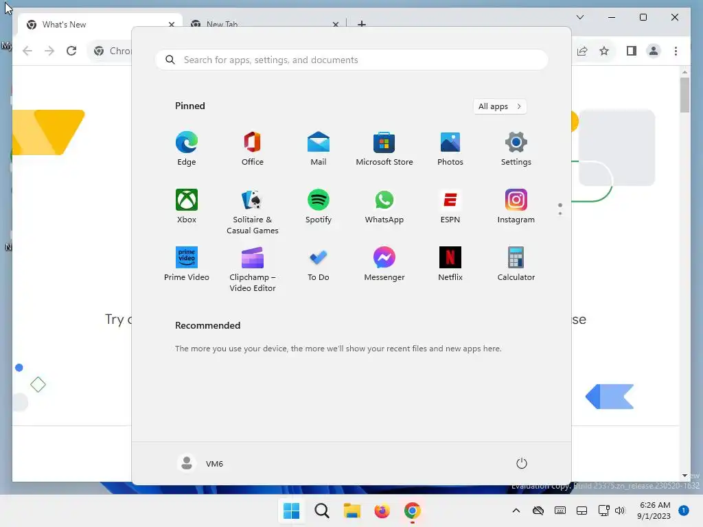Launch the Xbox app

(x=187, y=206)
